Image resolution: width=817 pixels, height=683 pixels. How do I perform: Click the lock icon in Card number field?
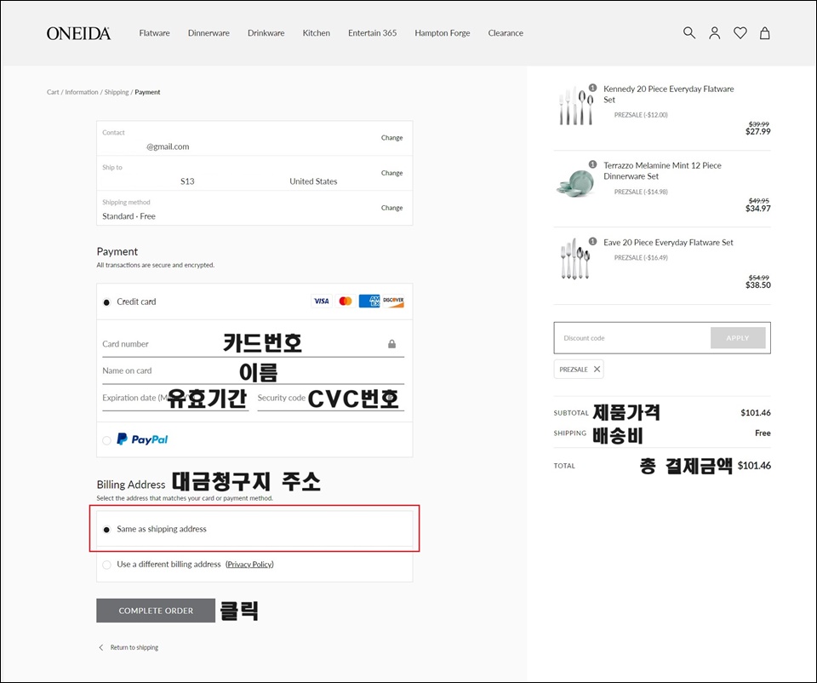point(391,343)
